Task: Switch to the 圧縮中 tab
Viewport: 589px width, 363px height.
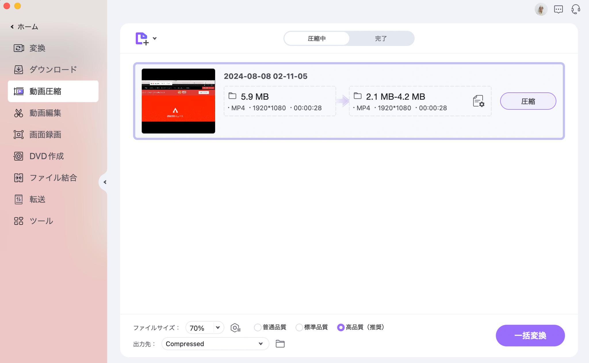Action: coord(317,39)
